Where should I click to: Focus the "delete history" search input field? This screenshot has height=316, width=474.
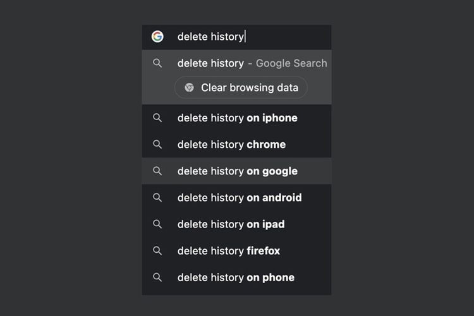(x=253, y=37)
